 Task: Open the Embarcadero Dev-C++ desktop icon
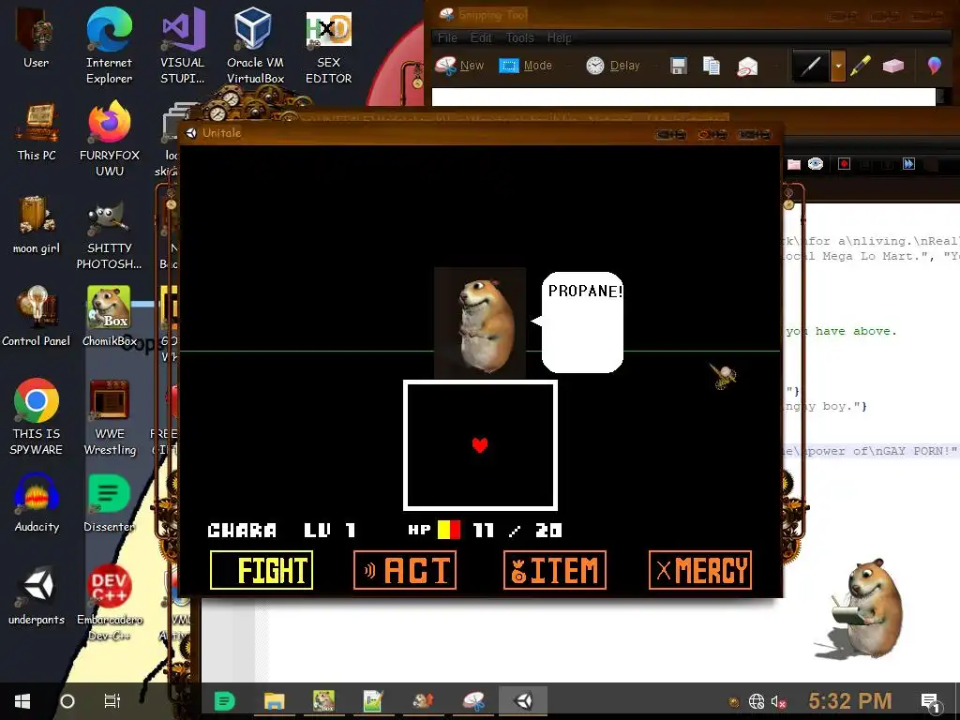pos(109,603)
